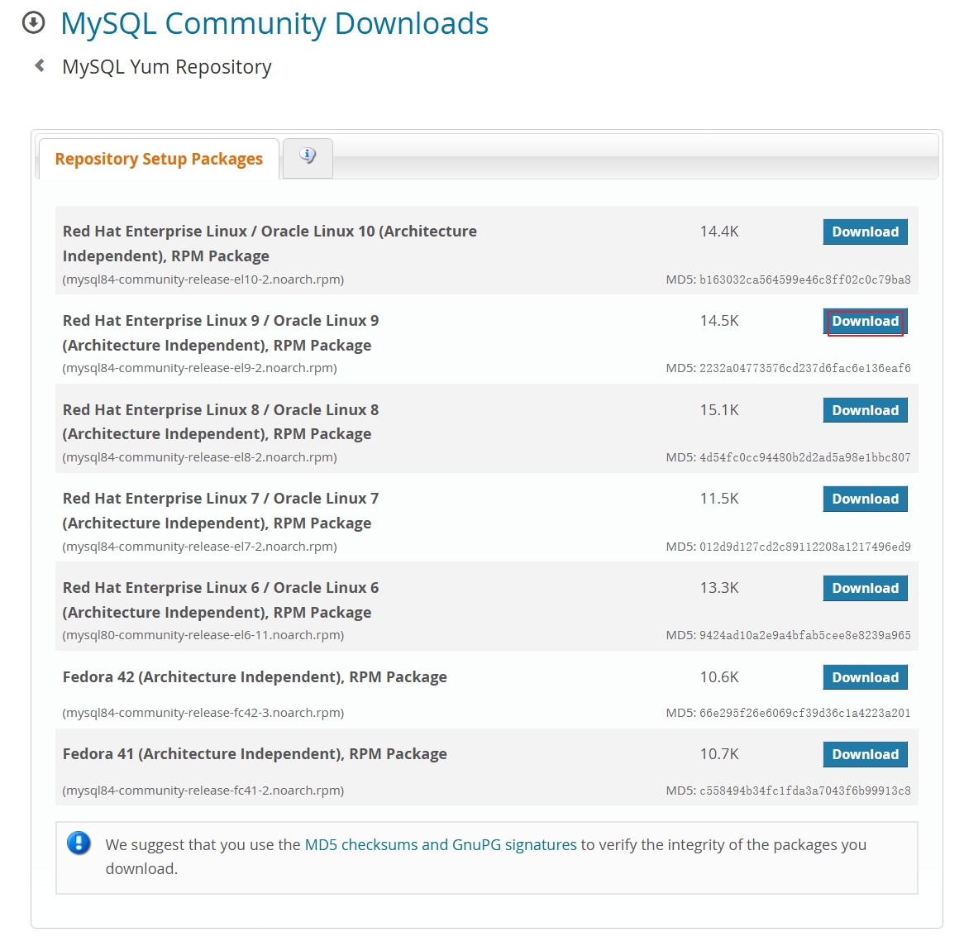Go to MySQL Yum Repository breadcrumb
The image size is (964, 946).
(166, 67)
